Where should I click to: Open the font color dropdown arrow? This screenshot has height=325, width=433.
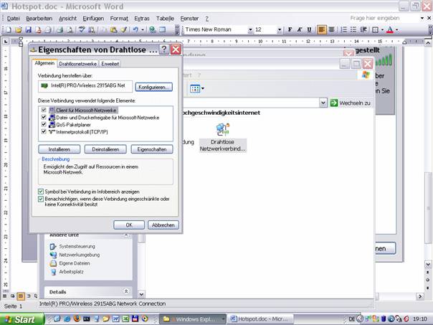click(x=397, y=29)
